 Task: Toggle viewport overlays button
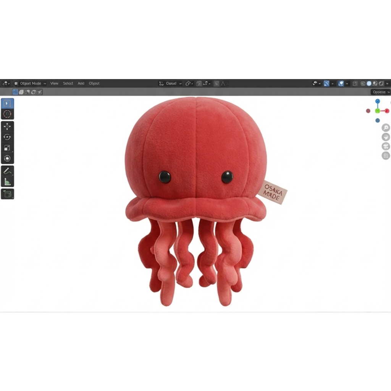pos(341,84)
